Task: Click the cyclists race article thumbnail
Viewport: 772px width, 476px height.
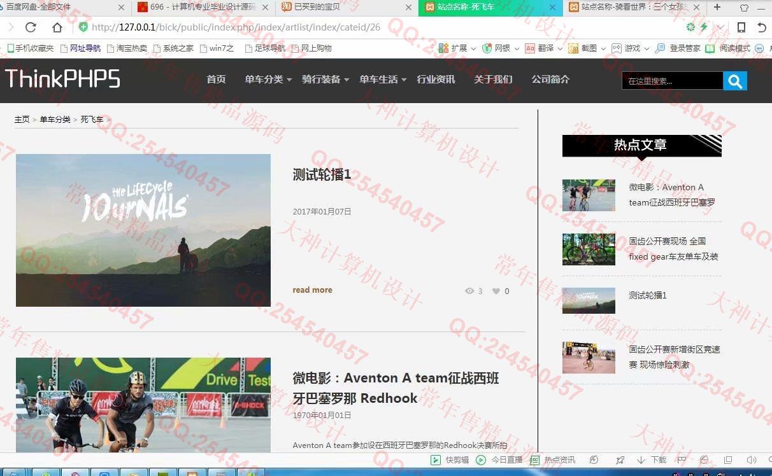Action: click(143, 405)
